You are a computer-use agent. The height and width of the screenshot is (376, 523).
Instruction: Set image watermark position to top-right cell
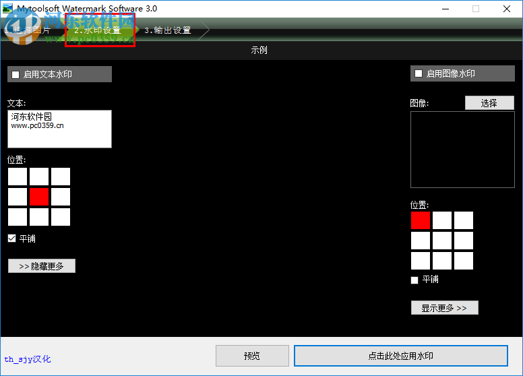point(464,220)
